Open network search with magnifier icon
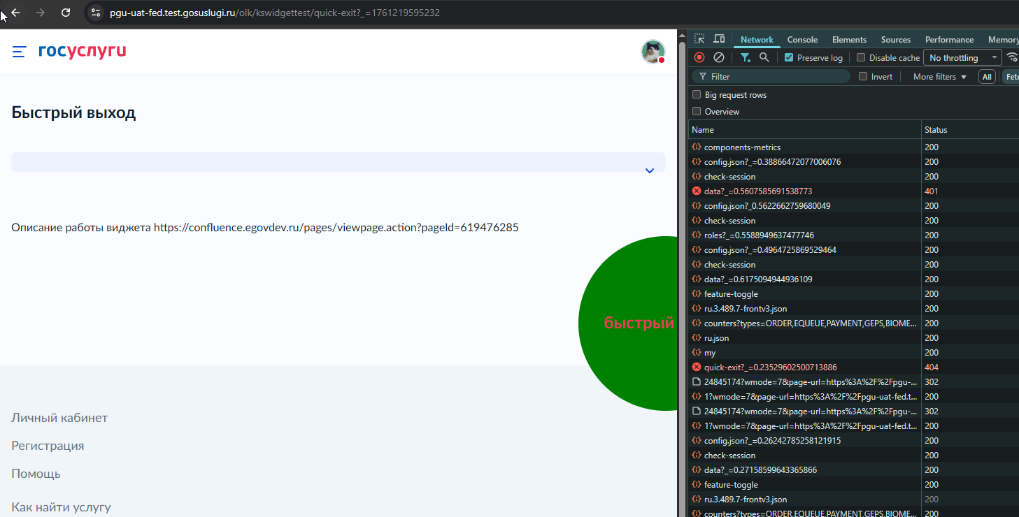The height and width of the screenshot is (517, 1019). pos(764,57)
